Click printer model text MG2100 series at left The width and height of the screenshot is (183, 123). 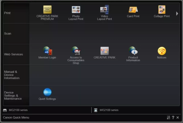coord(18,110)
